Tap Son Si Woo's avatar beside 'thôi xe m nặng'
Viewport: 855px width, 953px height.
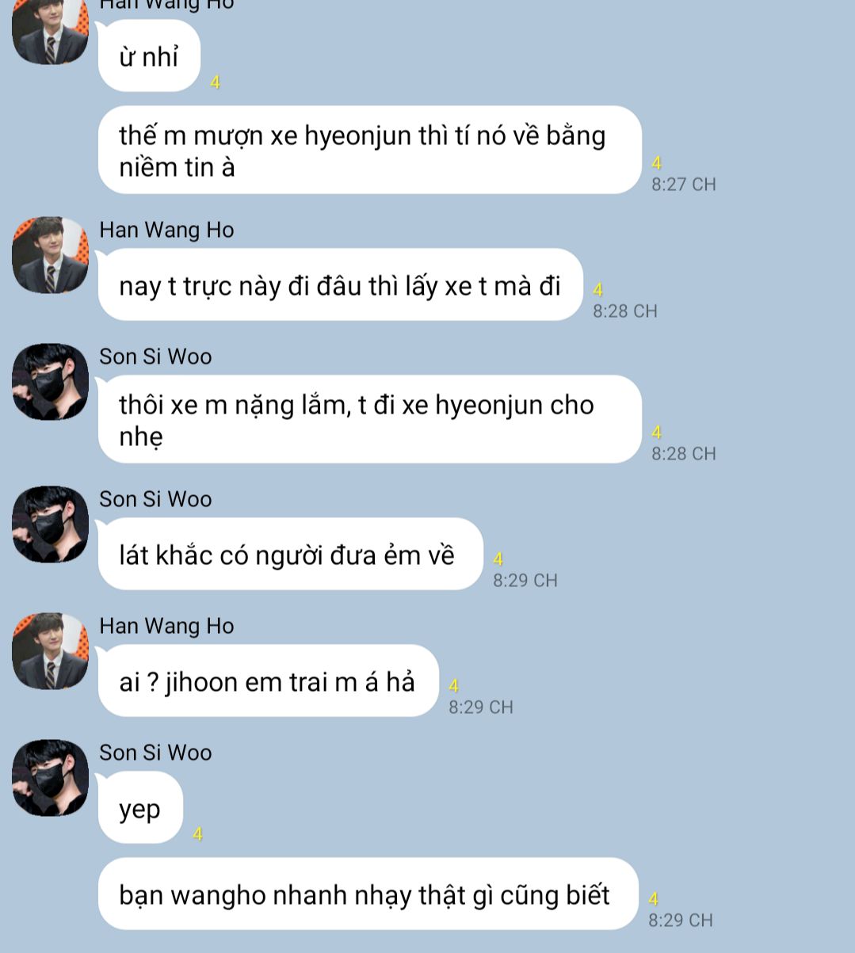coord(50,382)
